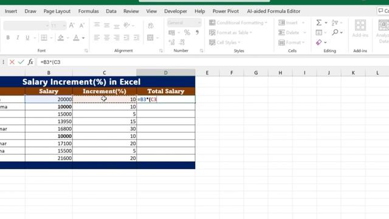This screenshot has width=389, height=219.
Task: Toggle Underline formatting
Action: pos(27,38)
